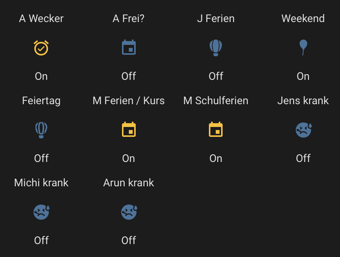The height and width of the screenshot is (257, 340).
Task: Click the hot air balloon icon for Feiertag
Action: point(41,129)
